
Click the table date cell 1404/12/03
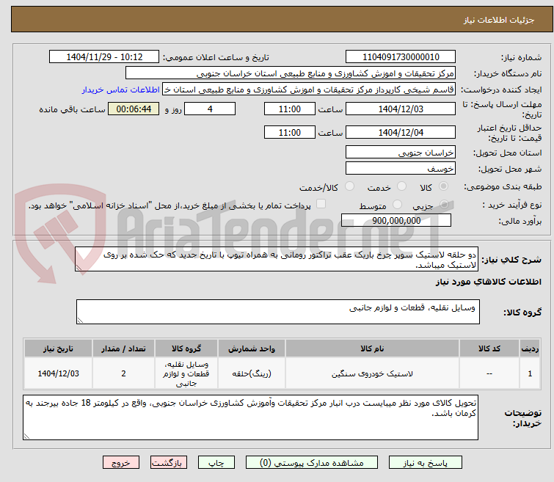pos(58,373)
